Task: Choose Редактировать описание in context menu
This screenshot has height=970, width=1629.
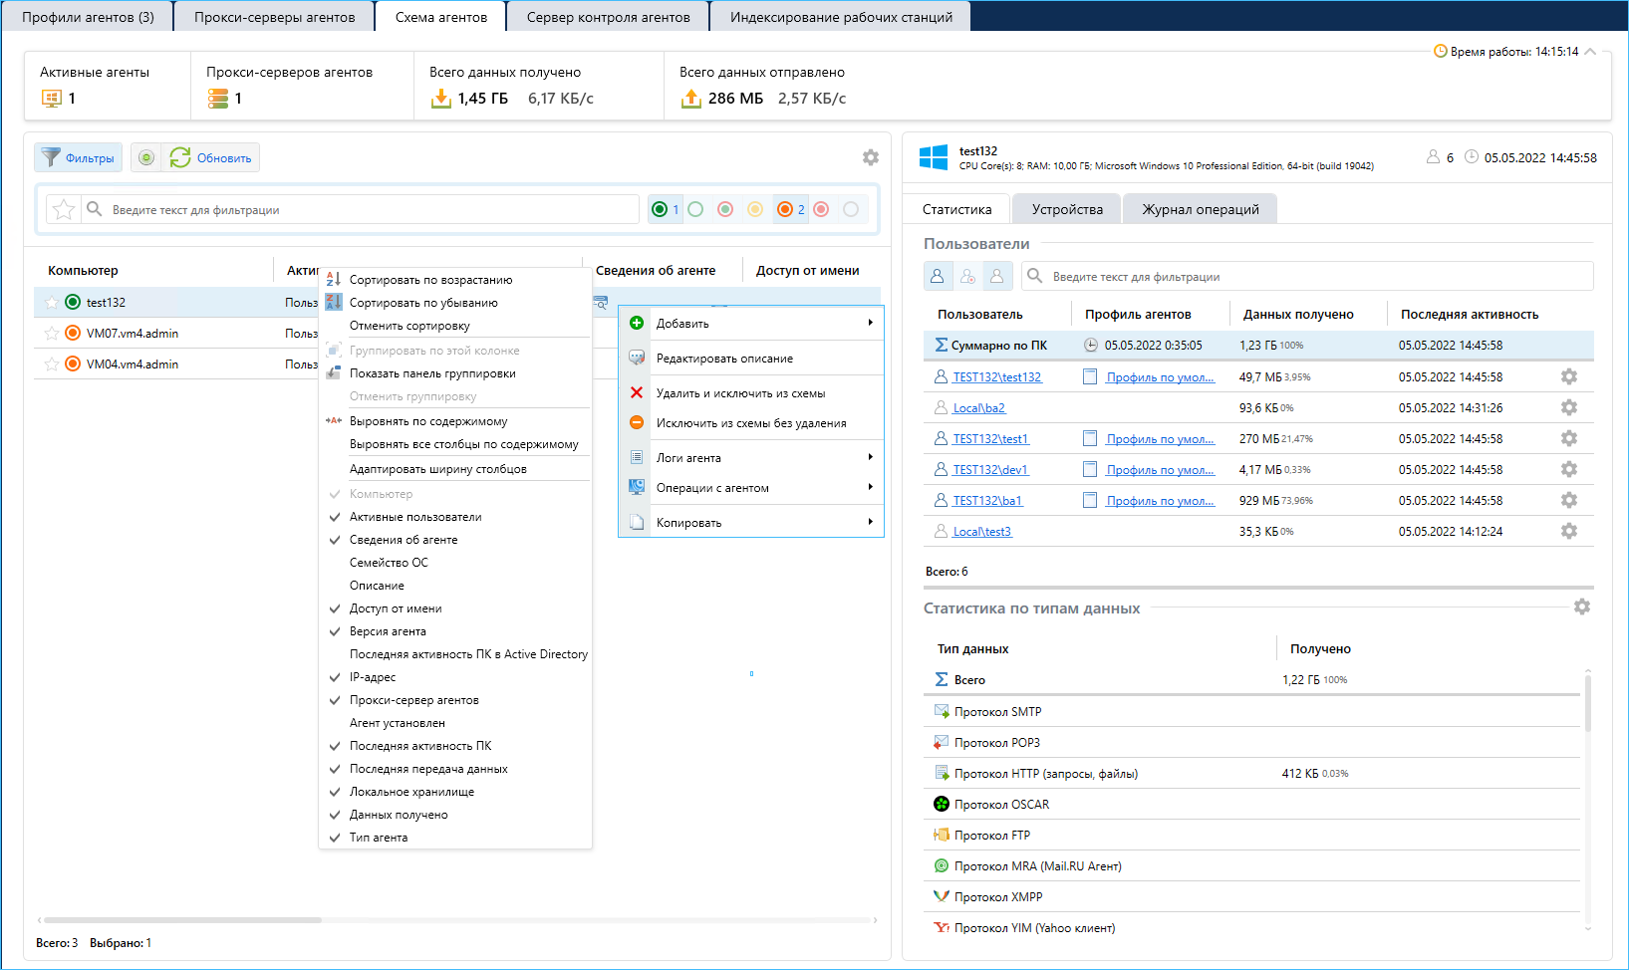Action: 751,358
